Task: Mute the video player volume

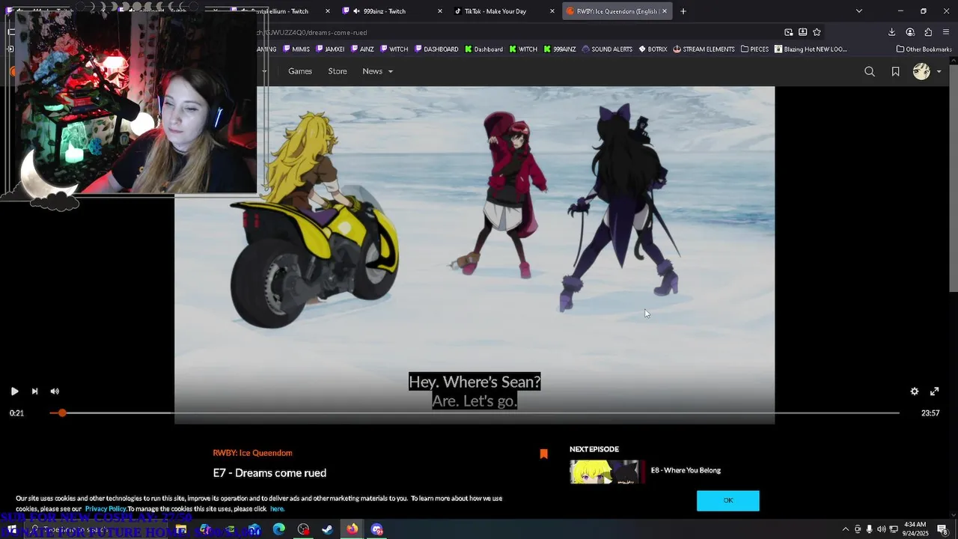Action: coord(55,391)
